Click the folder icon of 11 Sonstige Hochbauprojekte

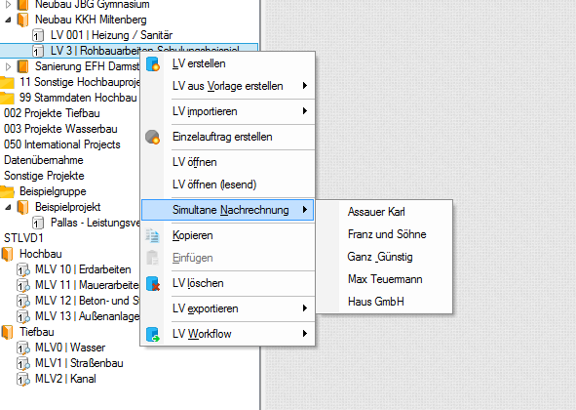point(7,82)
